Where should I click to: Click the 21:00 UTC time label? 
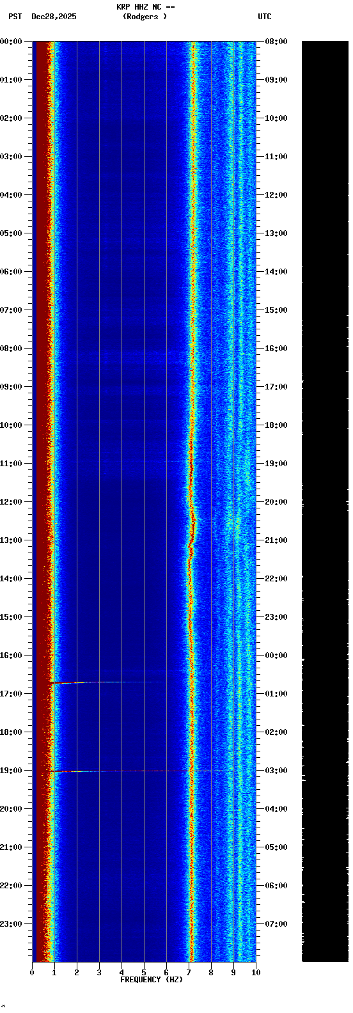pos(276,540)
